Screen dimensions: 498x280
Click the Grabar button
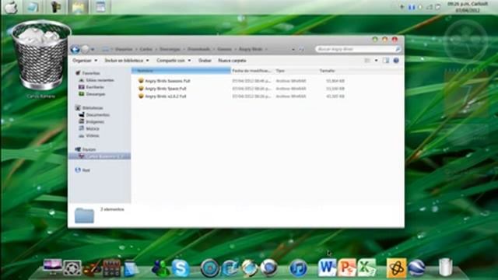(x=205, y=61)
